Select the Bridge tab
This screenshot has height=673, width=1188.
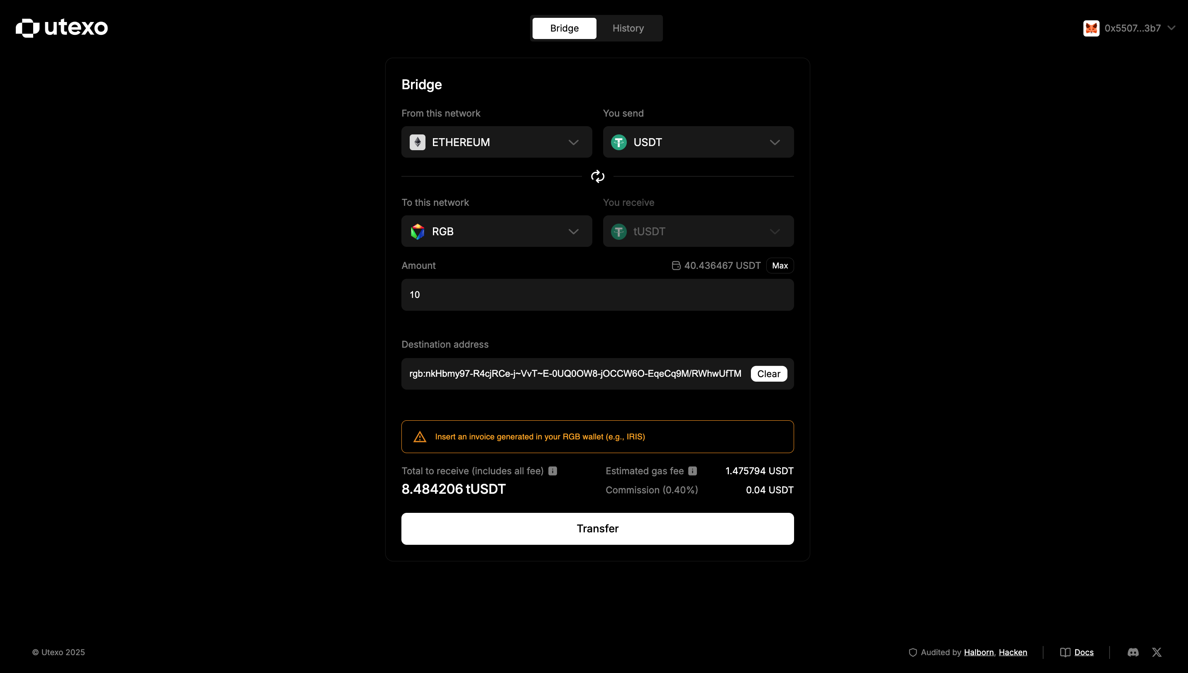564,28
